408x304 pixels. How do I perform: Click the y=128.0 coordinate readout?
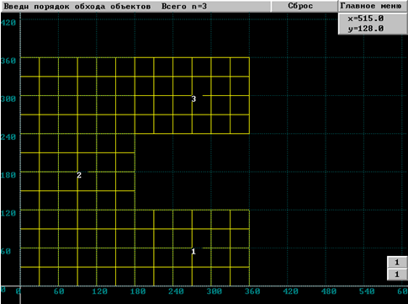(366, 29)
